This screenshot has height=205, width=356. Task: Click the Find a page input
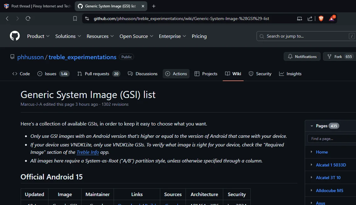click(x=332, y=138)
